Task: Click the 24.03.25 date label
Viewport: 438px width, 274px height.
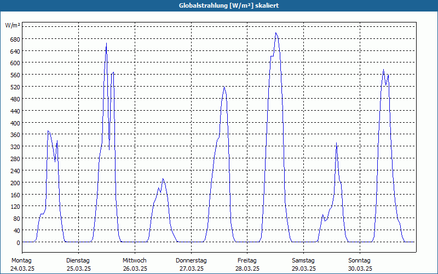Action: coord(22,269)
